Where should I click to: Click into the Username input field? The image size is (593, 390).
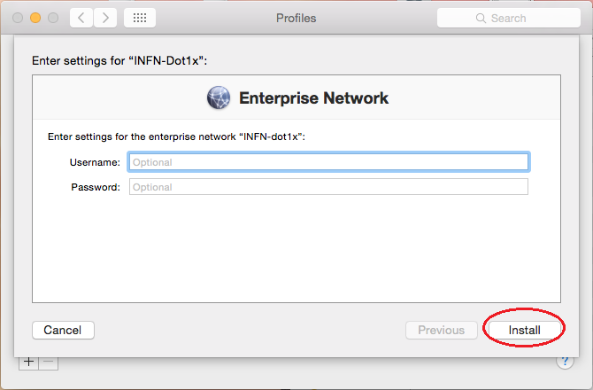(x=328, y=162)
